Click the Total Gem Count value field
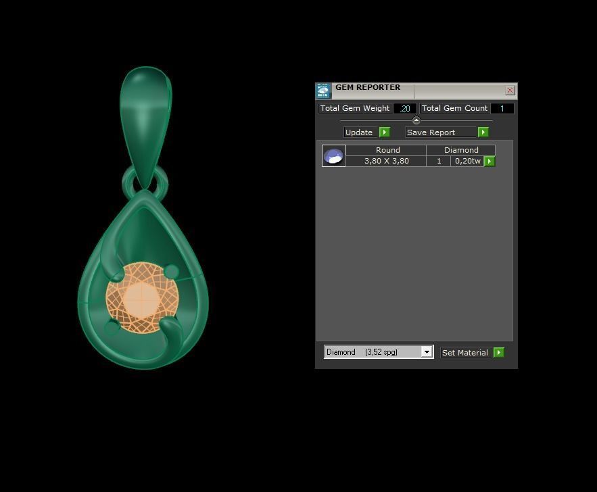This screenshot has height=492, width=597. tap(502, 108)
